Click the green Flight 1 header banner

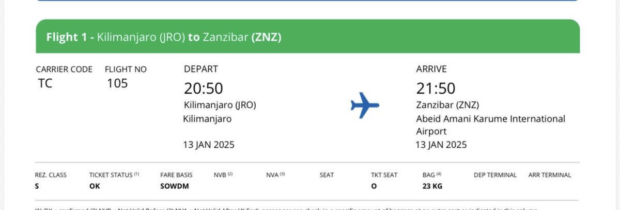pos(307,37)
